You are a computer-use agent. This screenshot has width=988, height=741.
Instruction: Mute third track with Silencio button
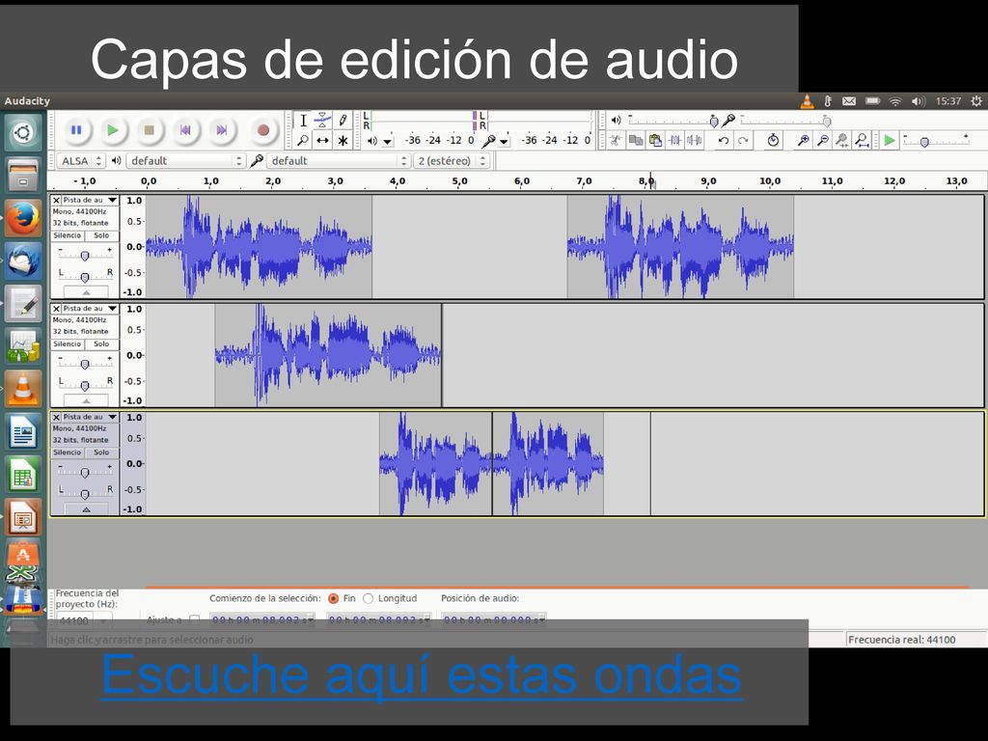[68, 453]
